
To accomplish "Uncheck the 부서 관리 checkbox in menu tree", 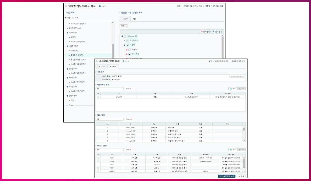I will coord(129,54).
